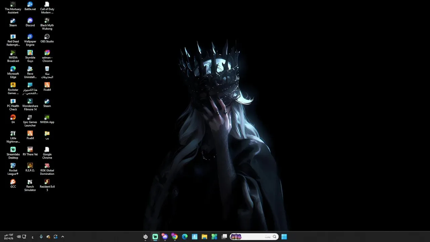430x242 pixels.
Task: Open the Arabic language indicator ع
Action: click(x=33, y=237)
